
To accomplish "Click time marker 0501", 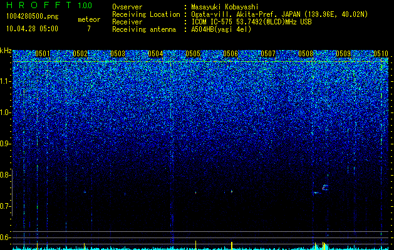I will (43, 54).
